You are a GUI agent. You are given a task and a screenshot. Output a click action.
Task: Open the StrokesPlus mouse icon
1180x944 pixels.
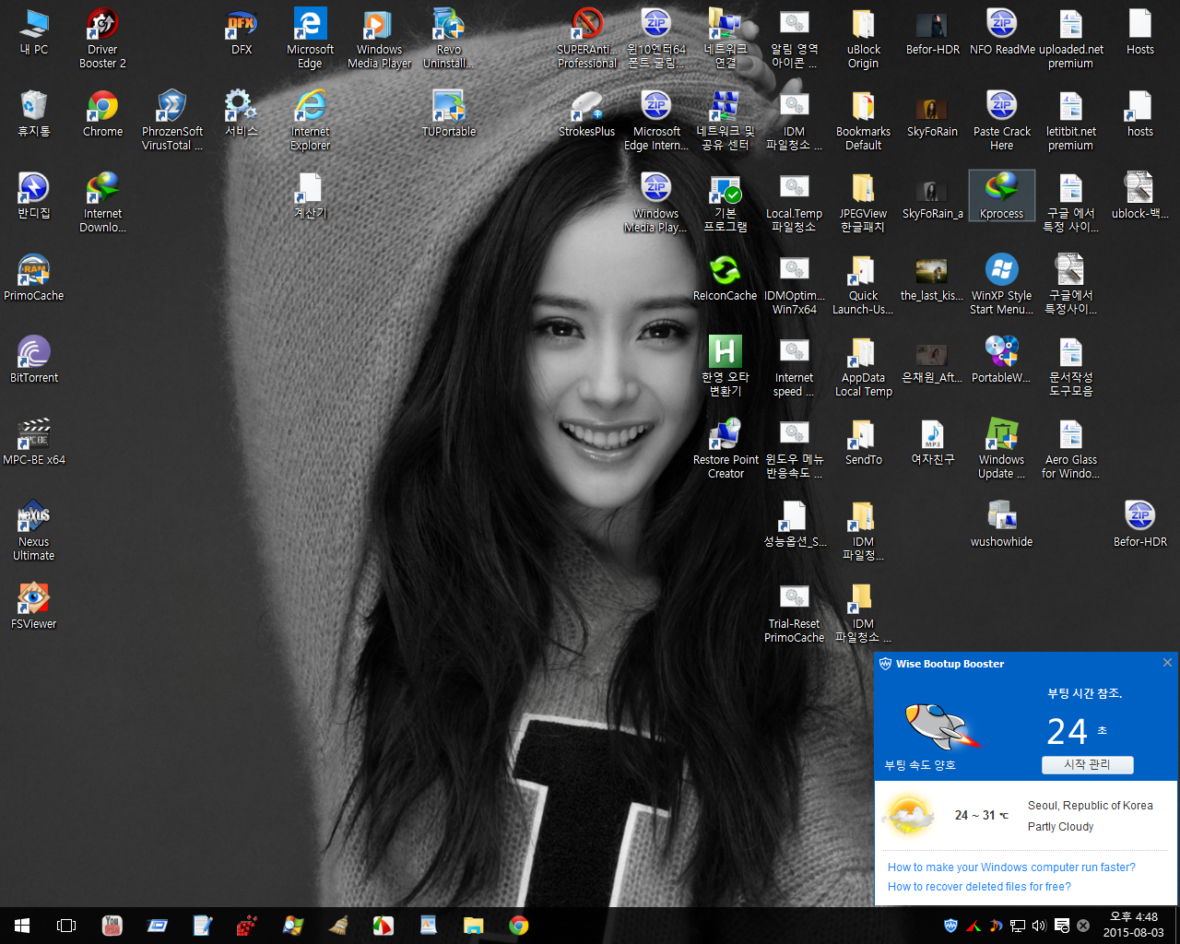click(x=587, y=114)
